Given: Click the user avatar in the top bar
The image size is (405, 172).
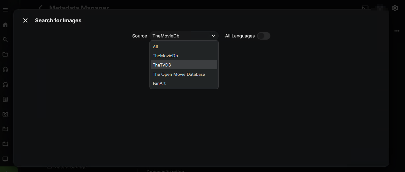Looking at the screenshot, I should pos(380,8).
